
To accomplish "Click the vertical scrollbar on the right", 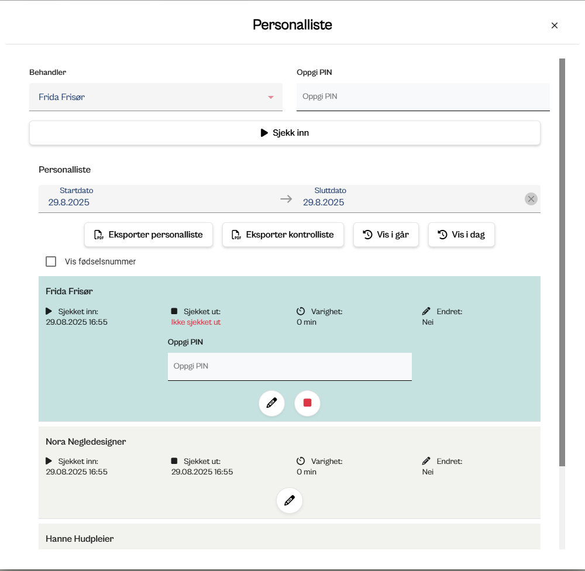I will [562, 263].
